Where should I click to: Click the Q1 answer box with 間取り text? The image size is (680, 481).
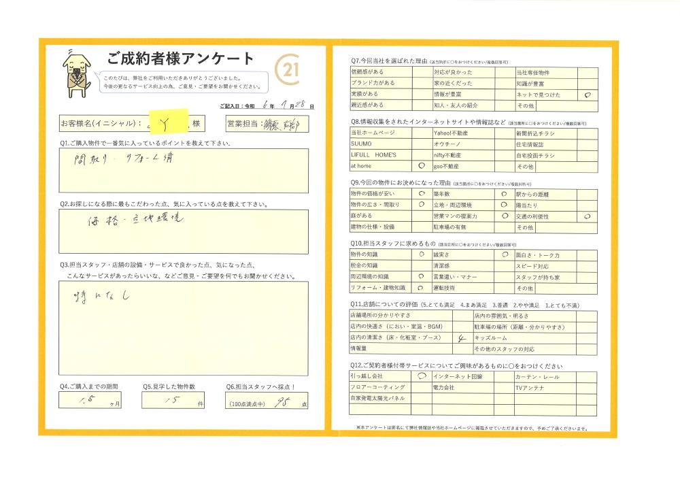tap(183, 171)
